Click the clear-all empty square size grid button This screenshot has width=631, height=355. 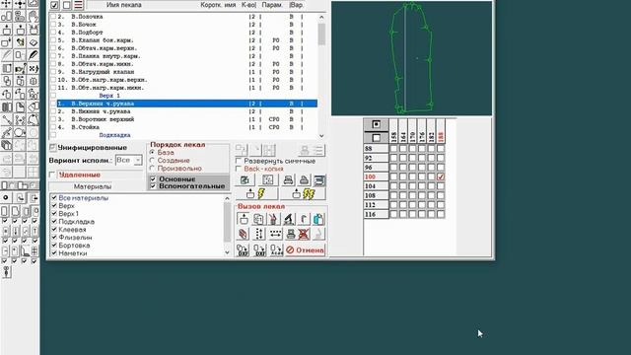tap(376, 138)
